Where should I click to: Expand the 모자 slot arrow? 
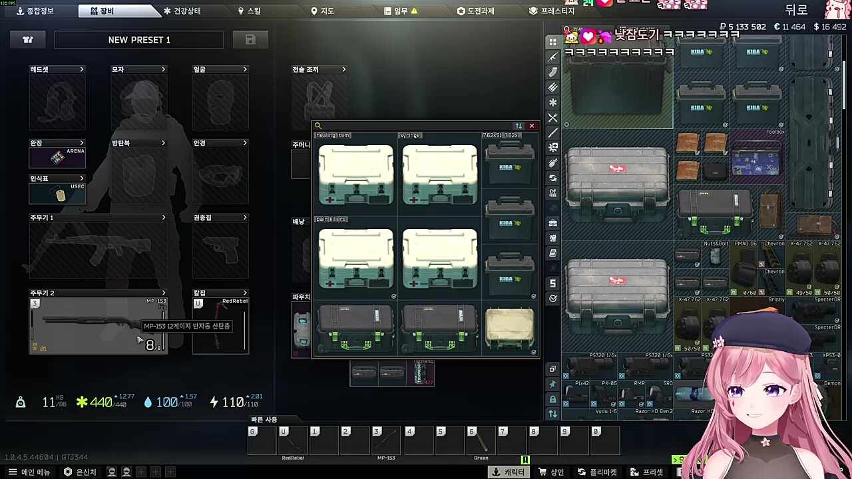click(163, 69)
